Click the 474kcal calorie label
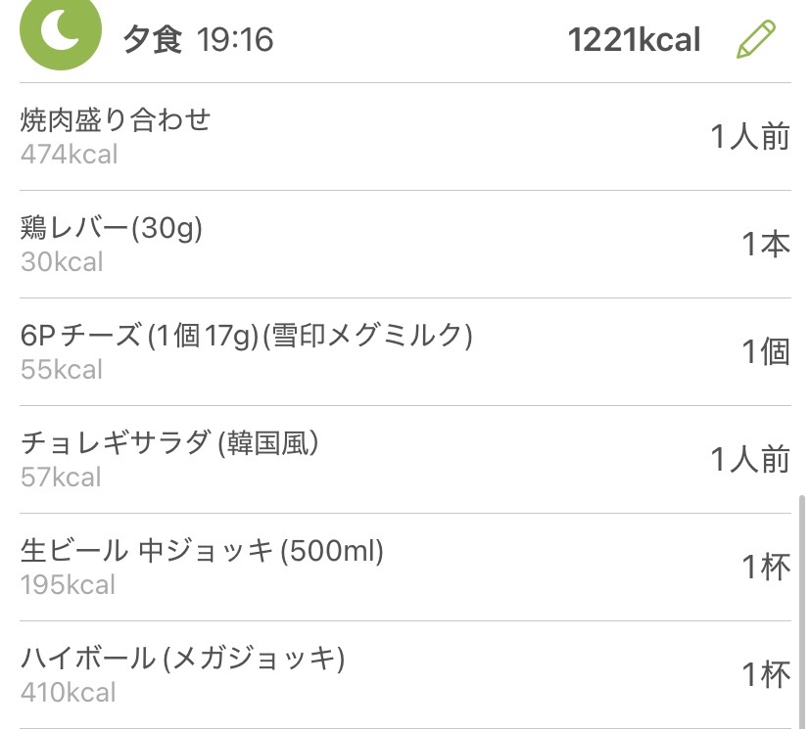Screen dimensions: 810x729 click(69, 155)
